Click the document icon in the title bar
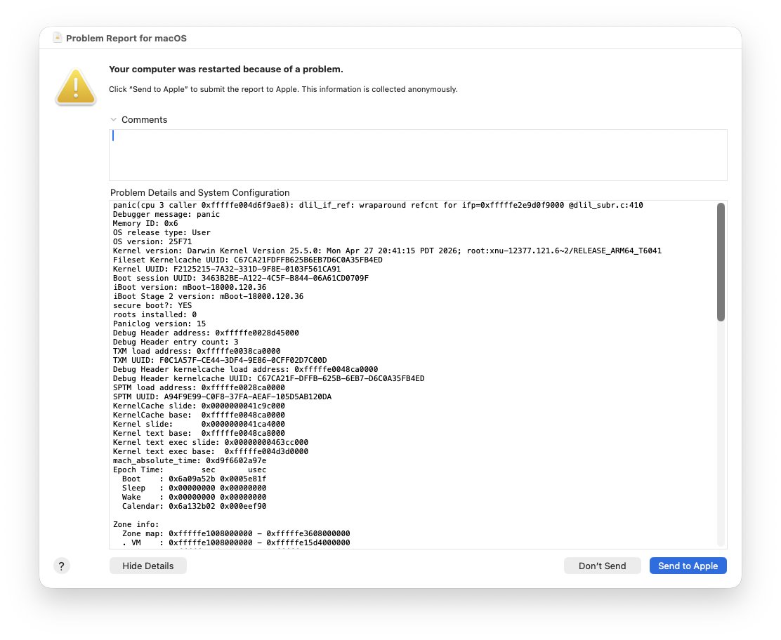Screen dimensions: 781x640 pos(58,38)
